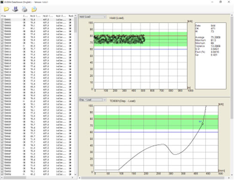
Task: Click the graph pane horizontal scrollbar left arrow
Action: (x=80, y=178)
